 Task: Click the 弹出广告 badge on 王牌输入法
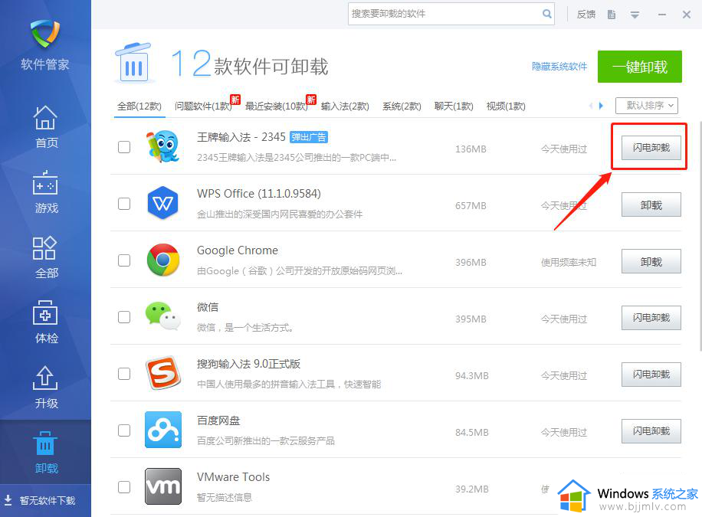[309, 137]
